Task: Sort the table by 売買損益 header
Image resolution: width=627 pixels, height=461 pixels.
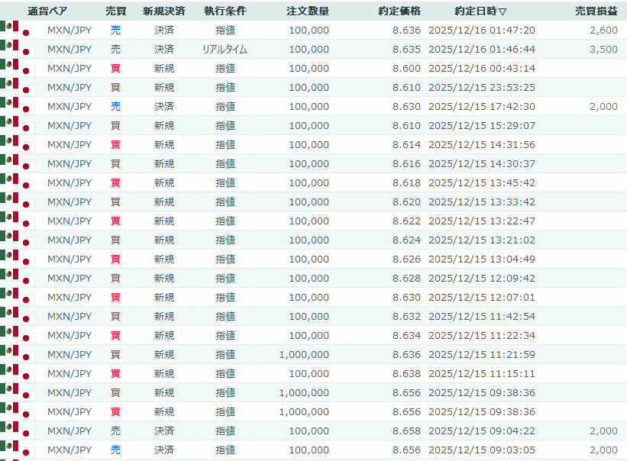Action: click(x=596, y=11)
